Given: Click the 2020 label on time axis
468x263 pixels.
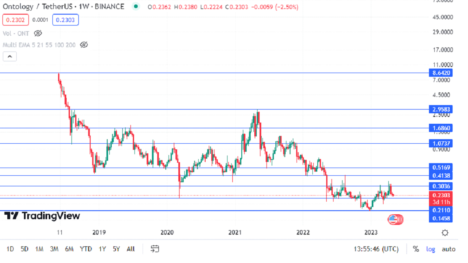Looking at the screenshot, I should 167,232.
